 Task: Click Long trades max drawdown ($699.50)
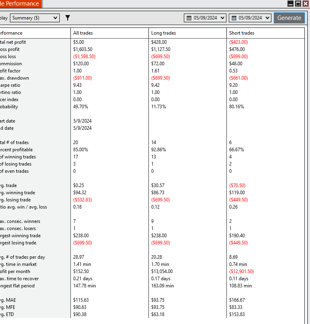pyautogui.click(x=160, y=78)
